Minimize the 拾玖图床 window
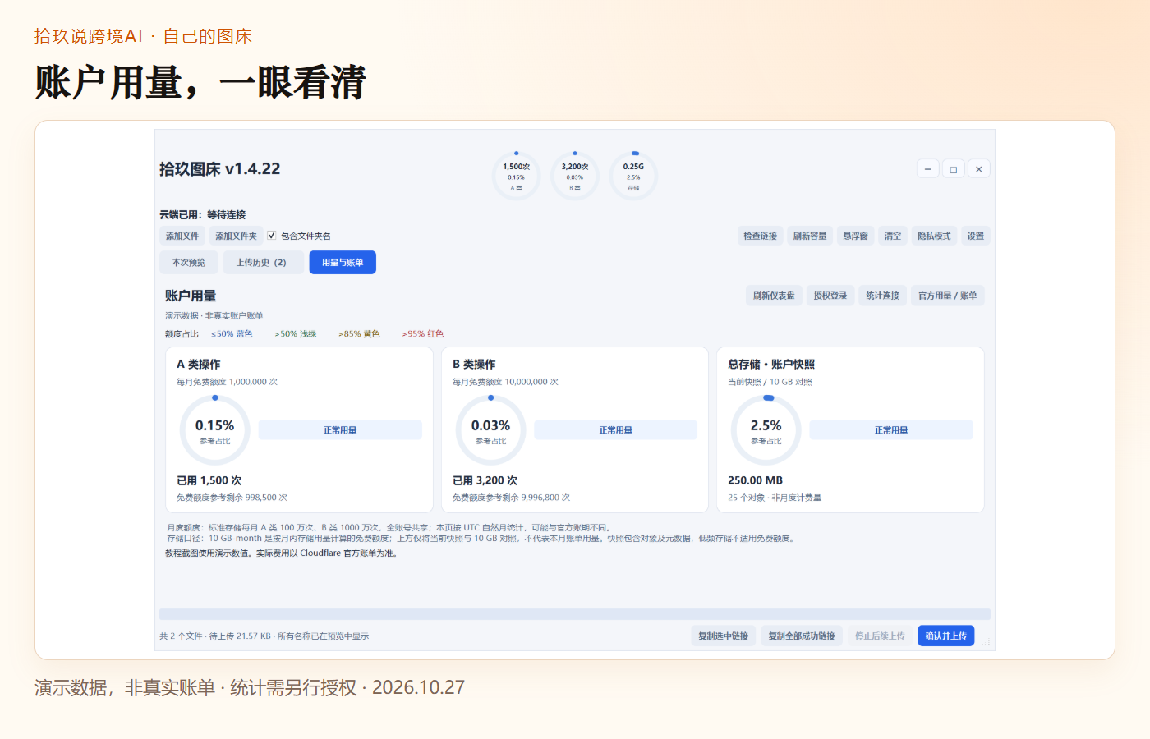Screen dimensions: 1150x739 (927, 169)
